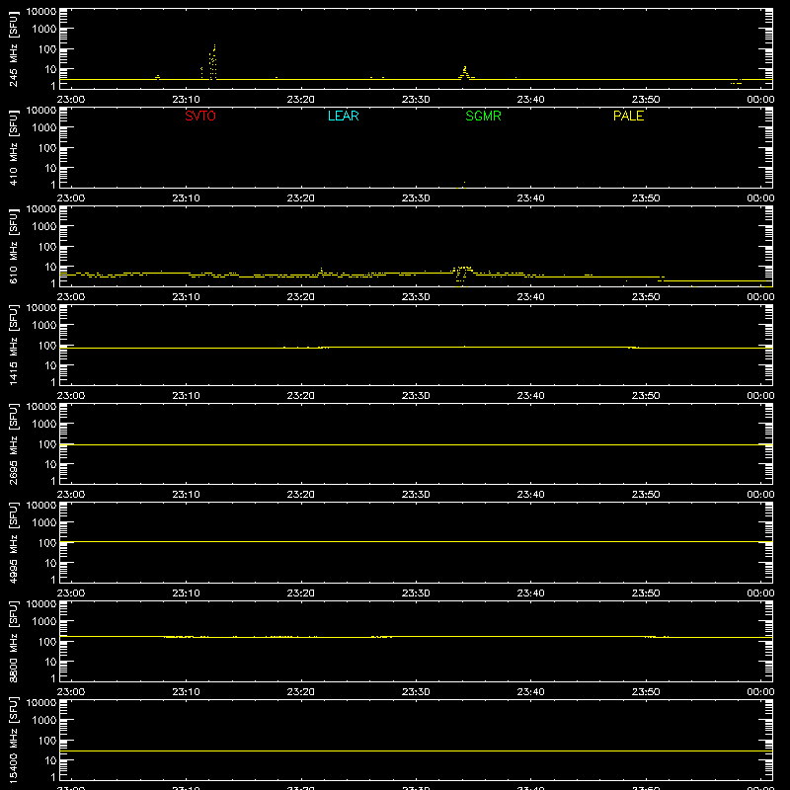Image resolution: width=790 pixels, height=790 pixels.
Task: Click 23:40 time label below 4995 MHz panel
Action: [530, 593]
